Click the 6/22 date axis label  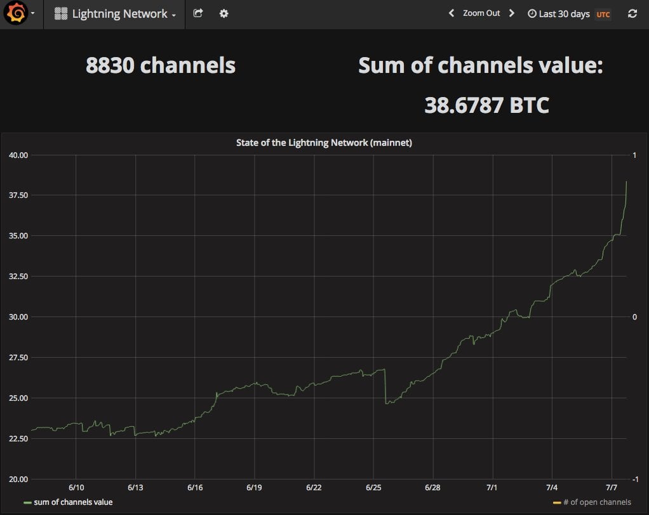click(x=314, y=488)
